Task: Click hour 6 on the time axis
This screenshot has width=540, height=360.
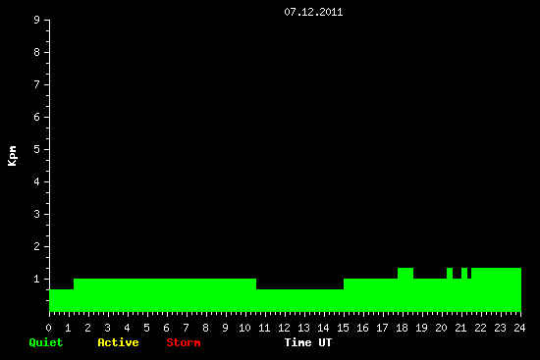Action: point(167,328)
